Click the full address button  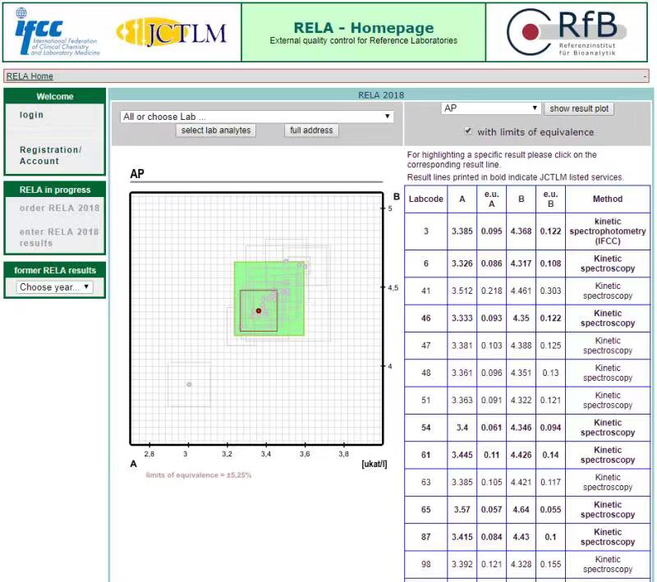(x=311, y=131)
